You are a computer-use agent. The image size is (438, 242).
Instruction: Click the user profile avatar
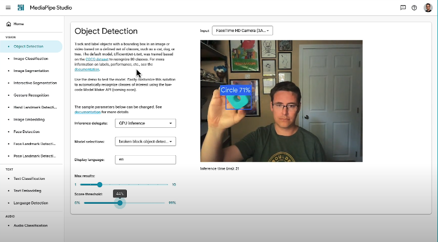[x=428, y=8]
